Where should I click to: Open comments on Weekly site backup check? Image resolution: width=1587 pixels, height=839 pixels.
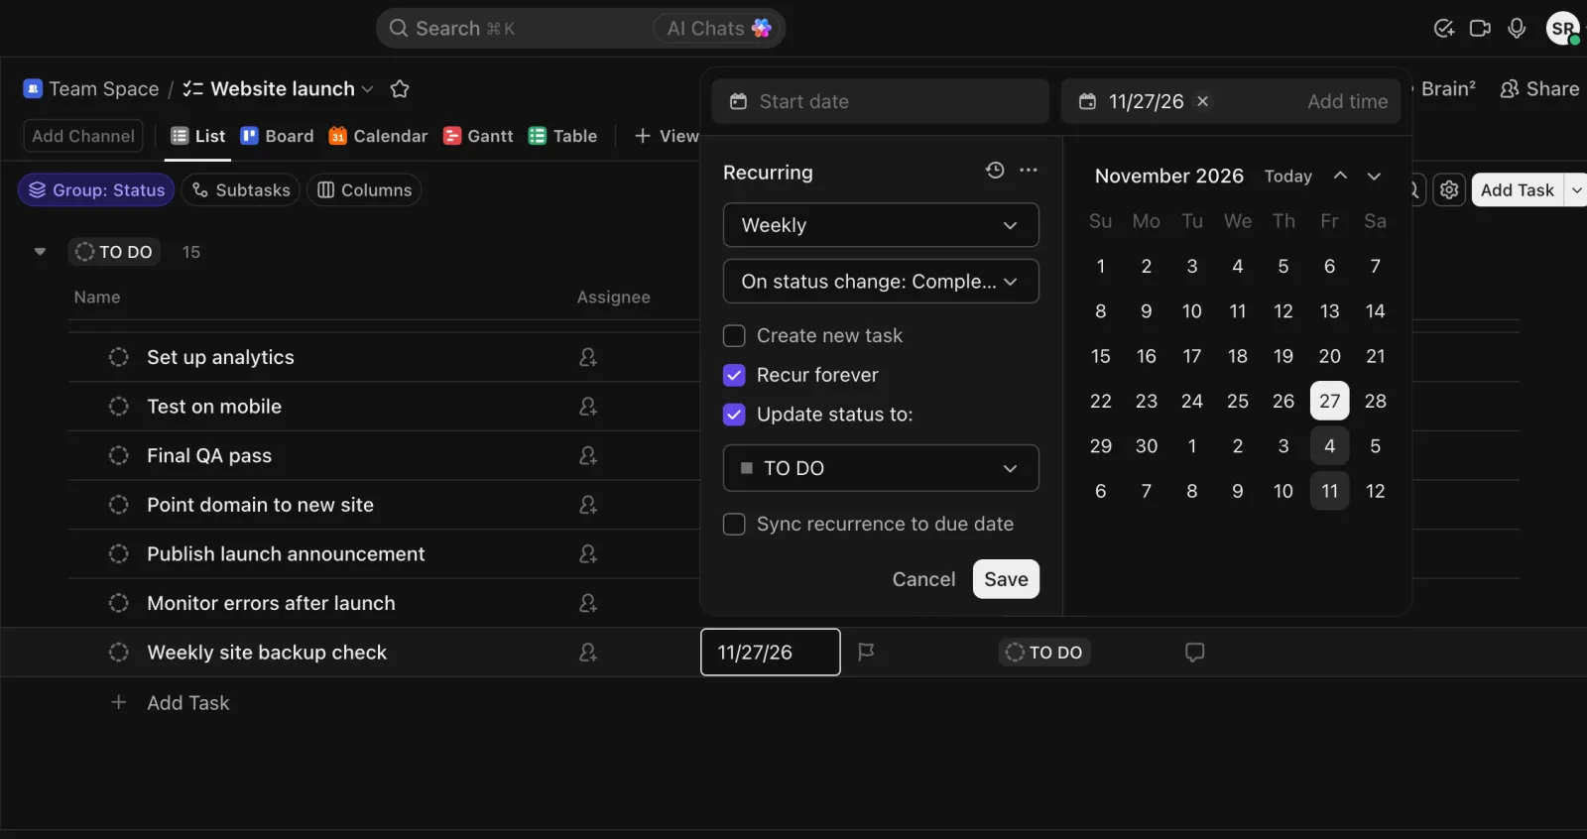point(1195,652)
